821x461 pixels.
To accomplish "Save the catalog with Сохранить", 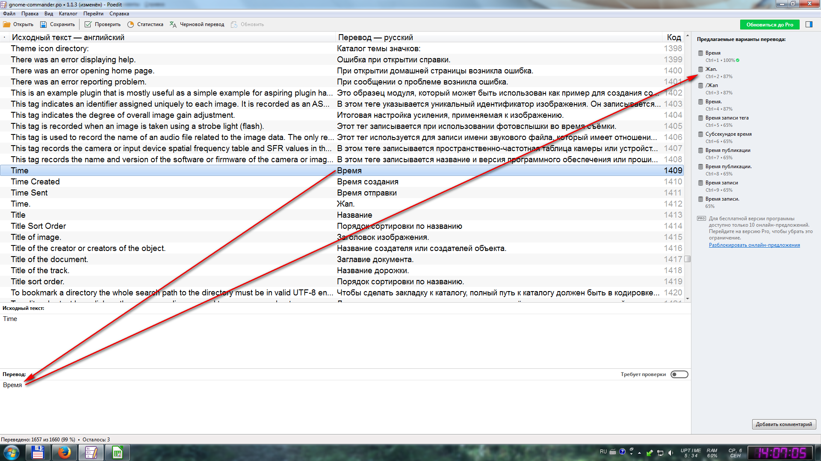I will point(57,24).
